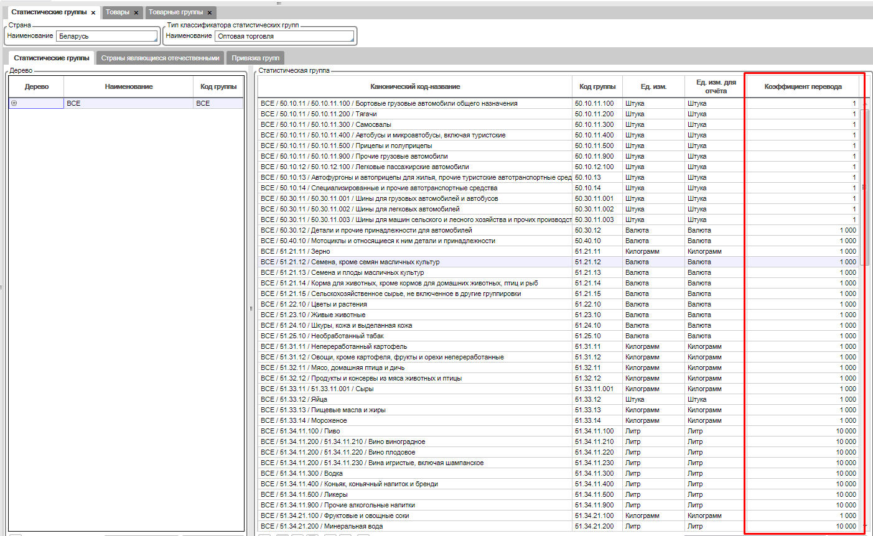Viewport: 873px width, 536px height.
Task: Click the Канонический код-название column header
Action: (415, 86)
